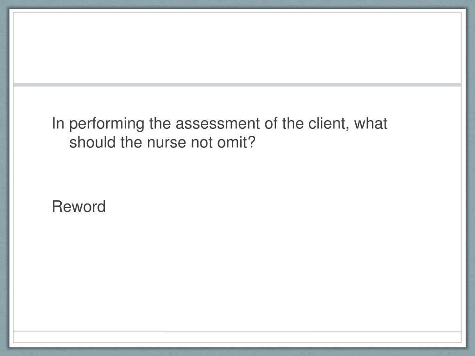Image resolution: width=475 pixels, height=356 pixels.
Task: Click the word "not" in the second line
Action: point(201,142)
